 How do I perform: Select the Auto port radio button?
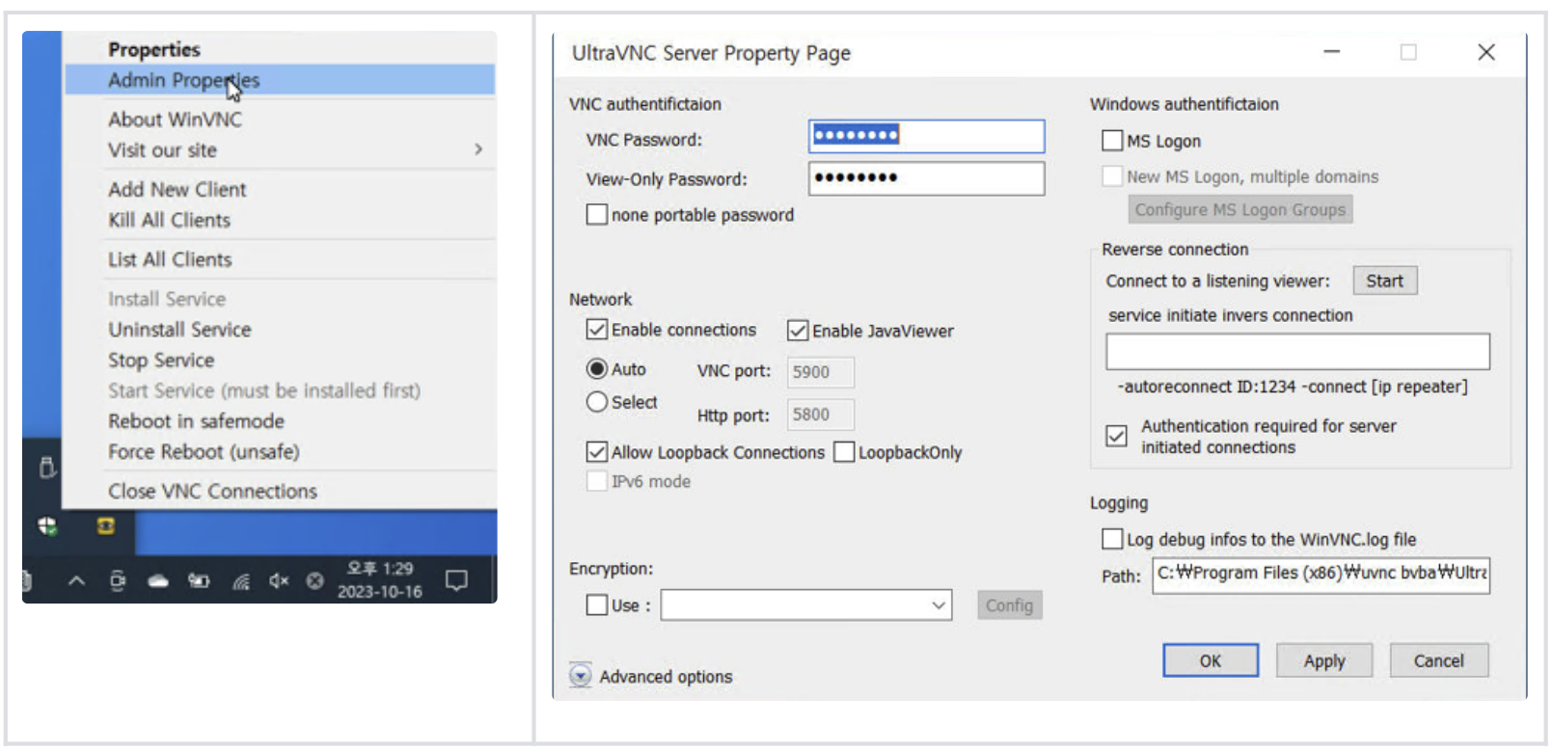(x=597, y=369)
